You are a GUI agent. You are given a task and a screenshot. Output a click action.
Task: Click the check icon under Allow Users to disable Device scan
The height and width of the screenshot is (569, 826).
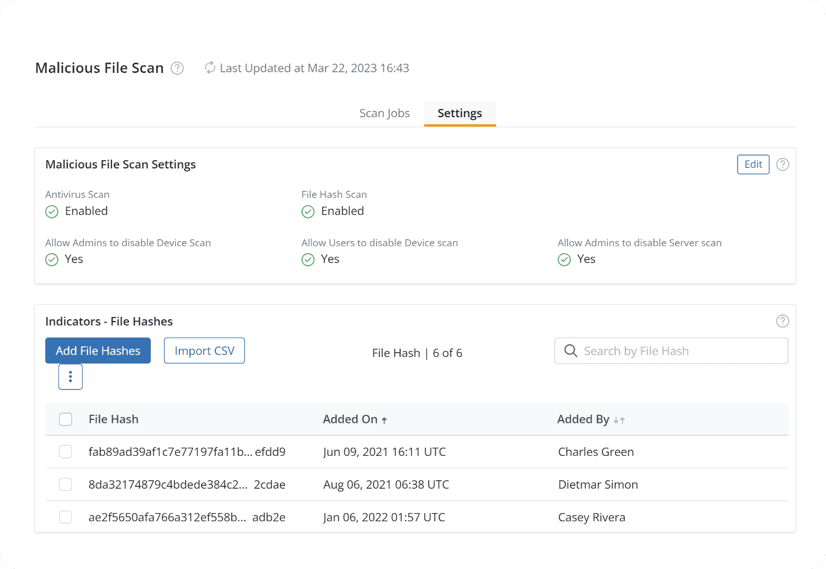tap(308, 259)
